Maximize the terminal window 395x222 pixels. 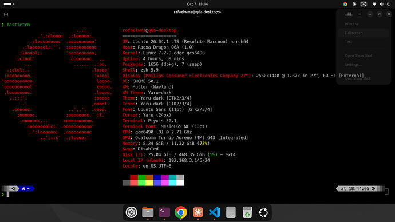[x=380, y=14]
